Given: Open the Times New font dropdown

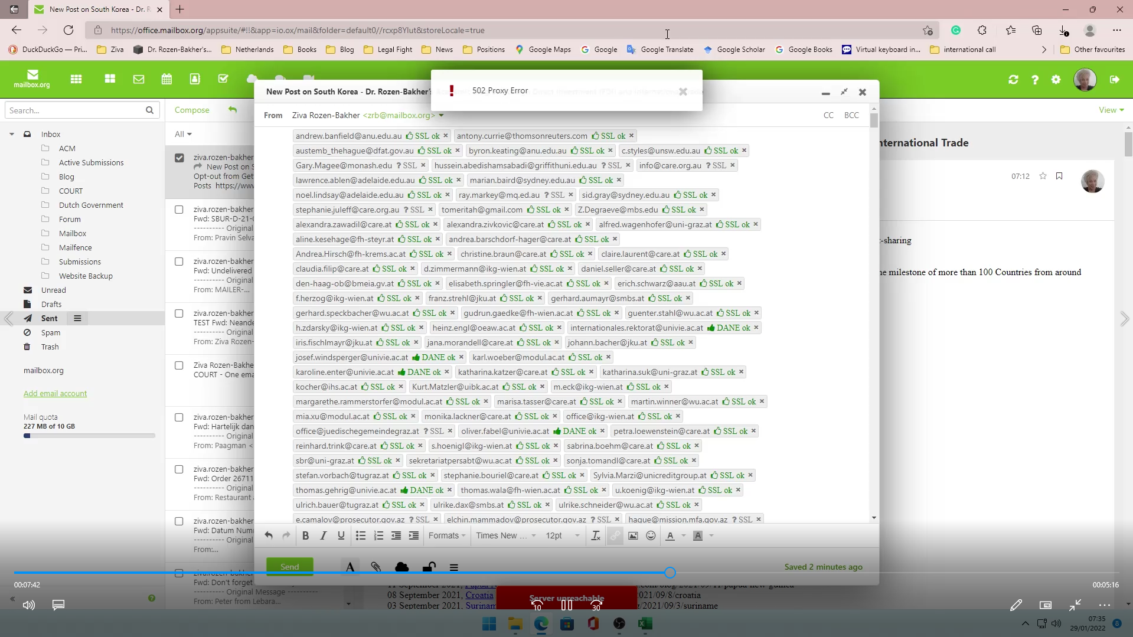Looking at the screenshot, I should pos(506,535).
